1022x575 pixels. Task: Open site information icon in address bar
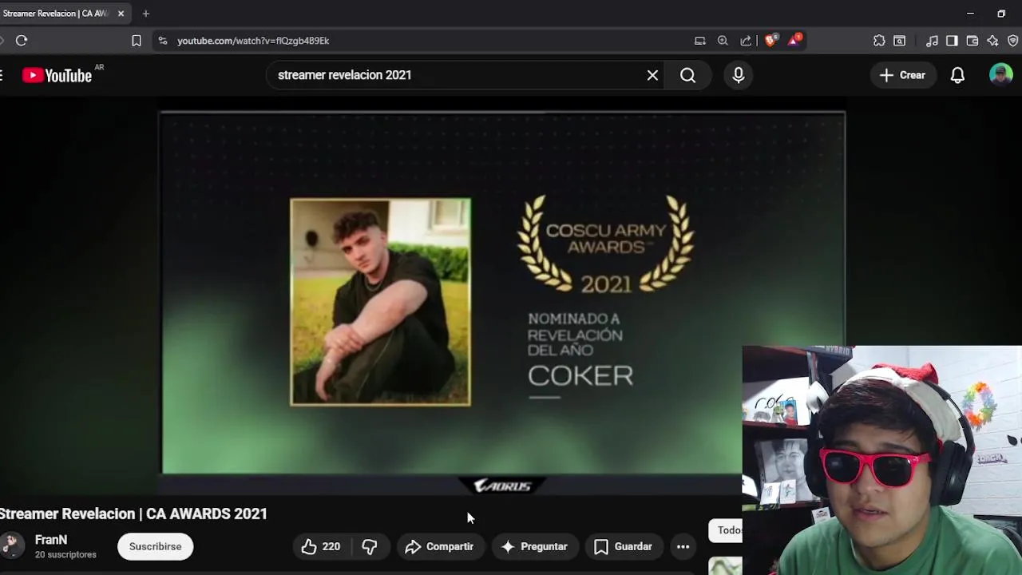pyautogui.click(x=163, y=41)
